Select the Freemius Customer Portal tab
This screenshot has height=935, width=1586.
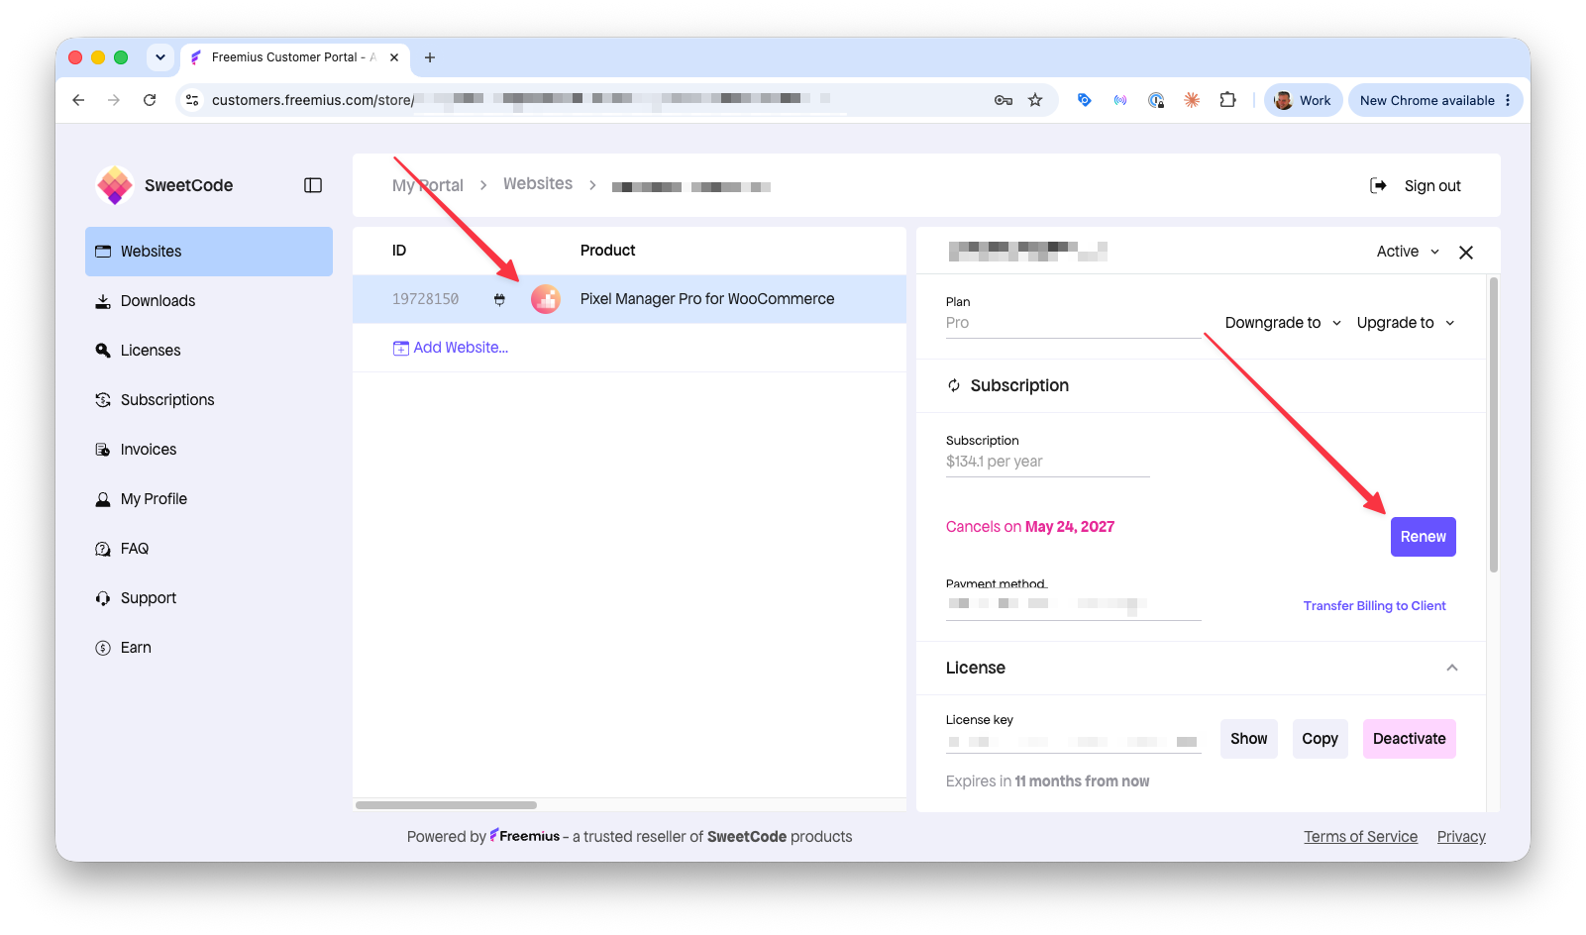[x=294, y=57]
